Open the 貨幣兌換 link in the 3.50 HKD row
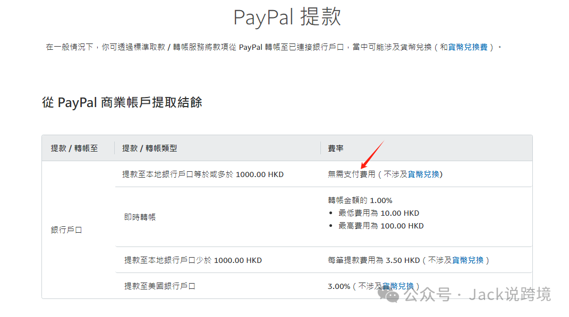 pos(468,260)
